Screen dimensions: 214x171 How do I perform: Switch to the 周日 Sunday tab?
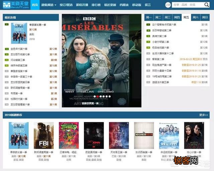pos(205,17)
